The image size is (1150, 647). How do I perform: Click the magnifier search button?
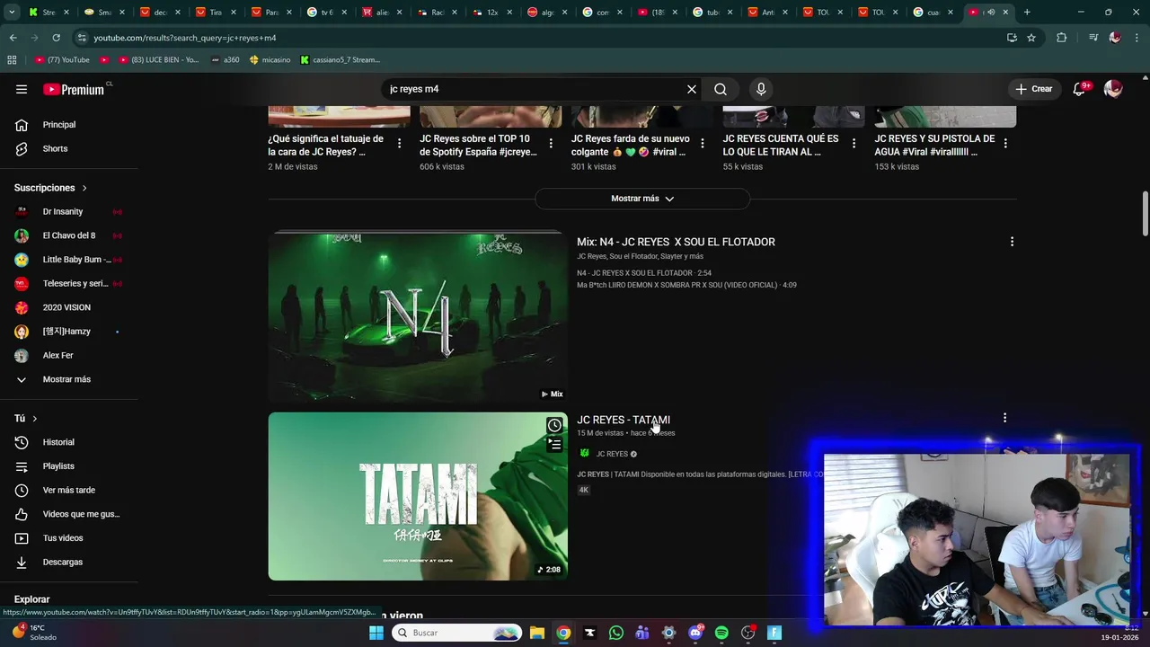(x=721, y=89)
